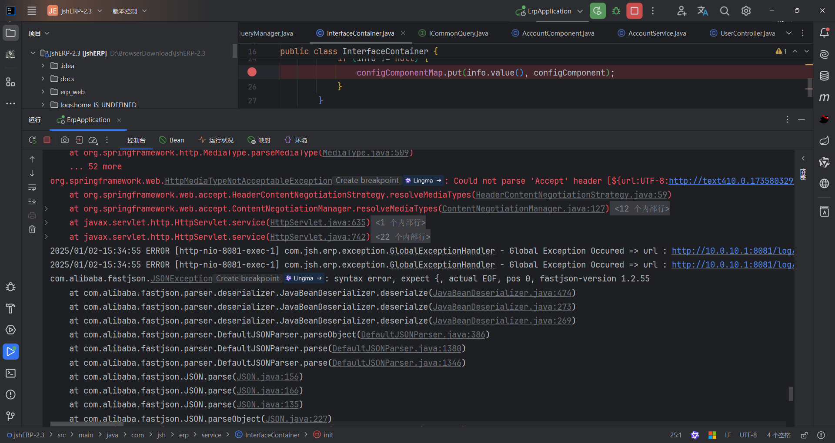This screenshot has height=443, width=835.
Task: Open DefaultJSONParser.java:386 link
Action: (x=423, y=335)
